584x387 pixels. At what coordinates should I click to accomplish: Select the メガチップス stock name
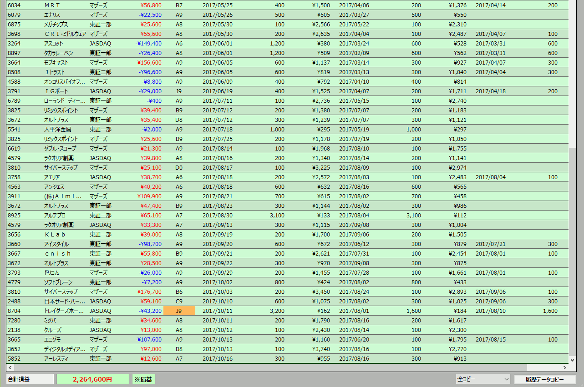56,24
